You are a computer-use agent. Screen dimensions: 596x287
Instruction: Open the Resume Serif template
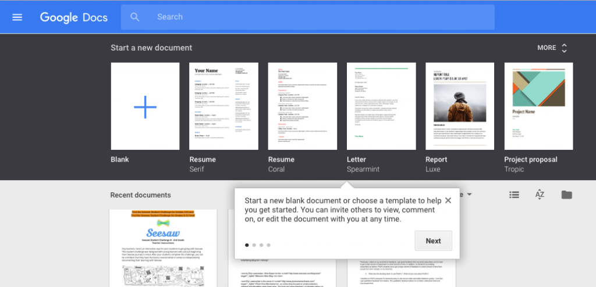click(x=223, y=106)
